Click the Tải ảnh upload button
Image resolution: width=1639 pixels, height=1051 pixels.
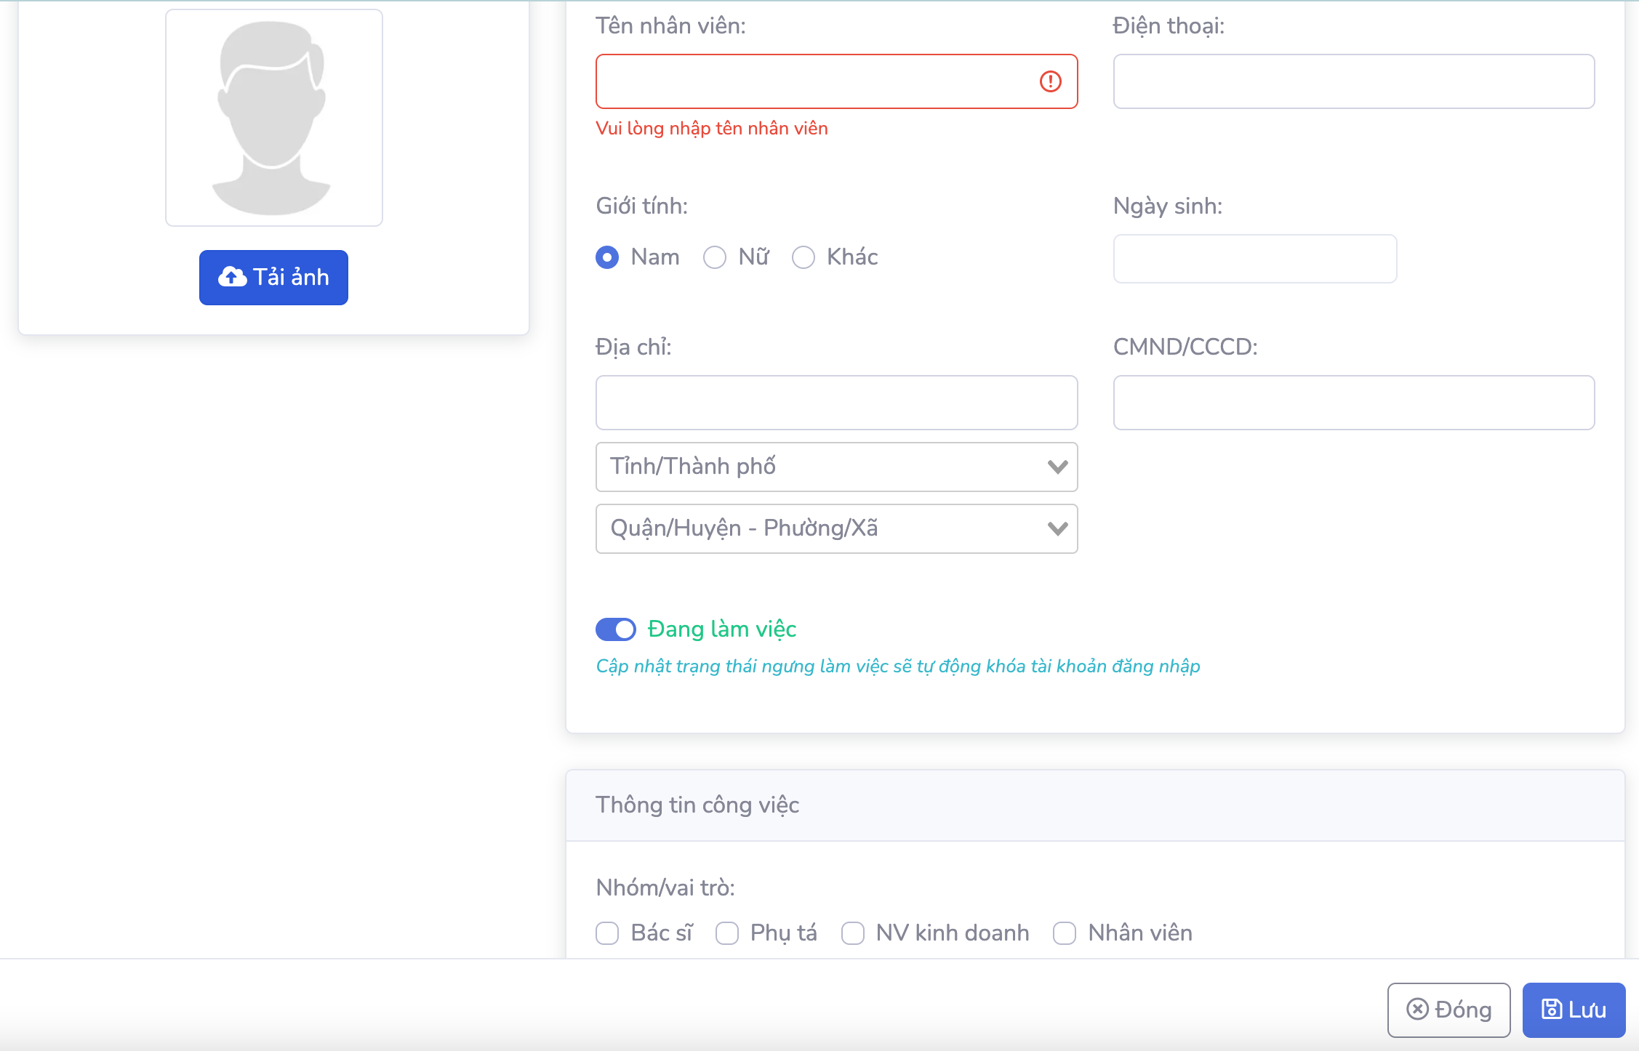coord(273,278)
